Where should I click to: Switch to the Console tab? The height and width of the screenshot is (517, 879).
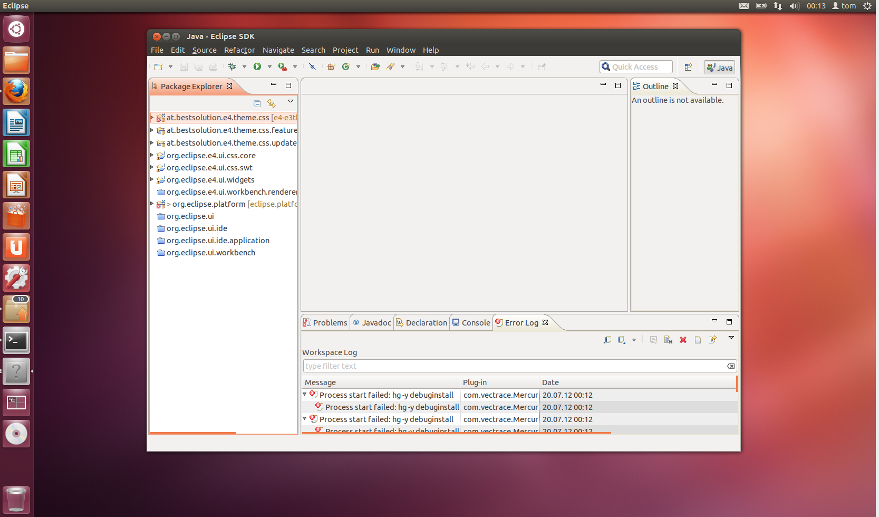tap(471, 322)
